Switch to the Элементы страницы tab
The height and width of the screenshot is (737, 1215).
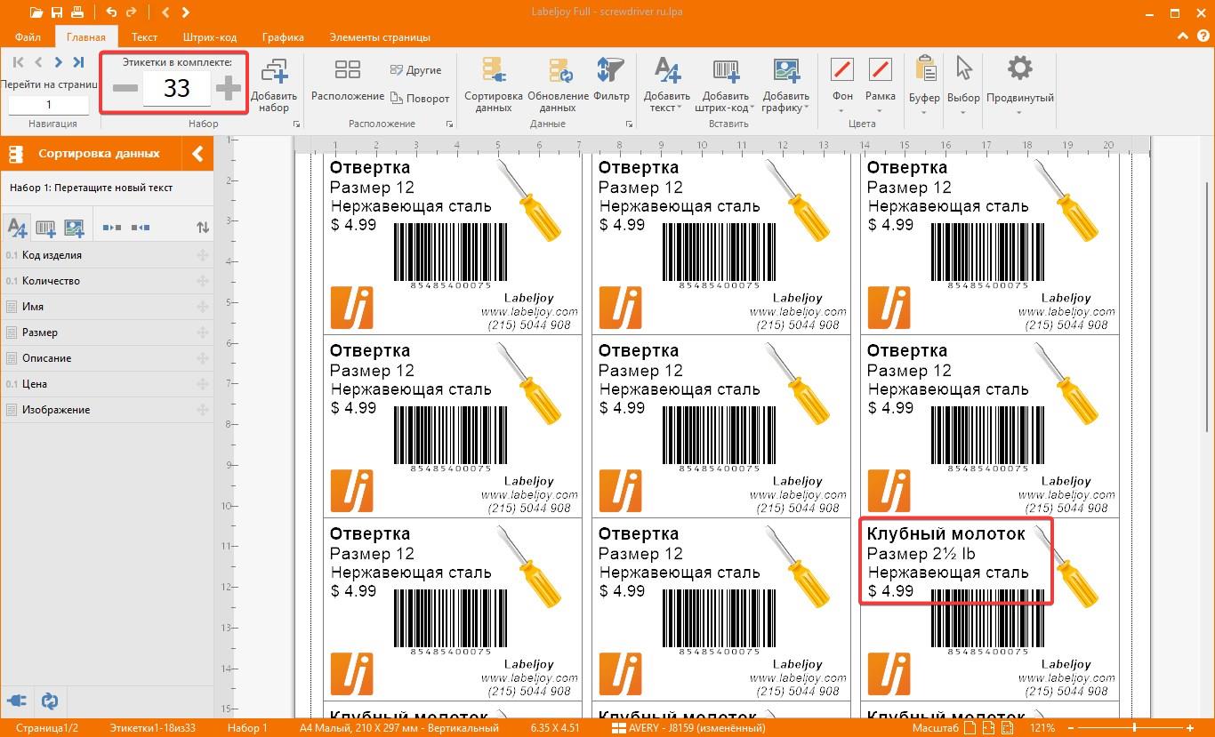(x=380, y=37)
